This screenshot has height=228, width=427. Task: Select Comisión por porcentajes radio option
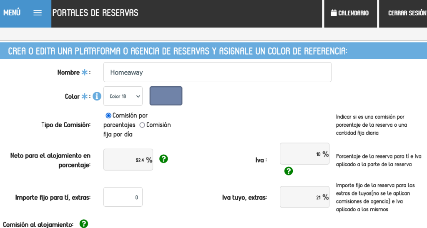tap(108, 115)
